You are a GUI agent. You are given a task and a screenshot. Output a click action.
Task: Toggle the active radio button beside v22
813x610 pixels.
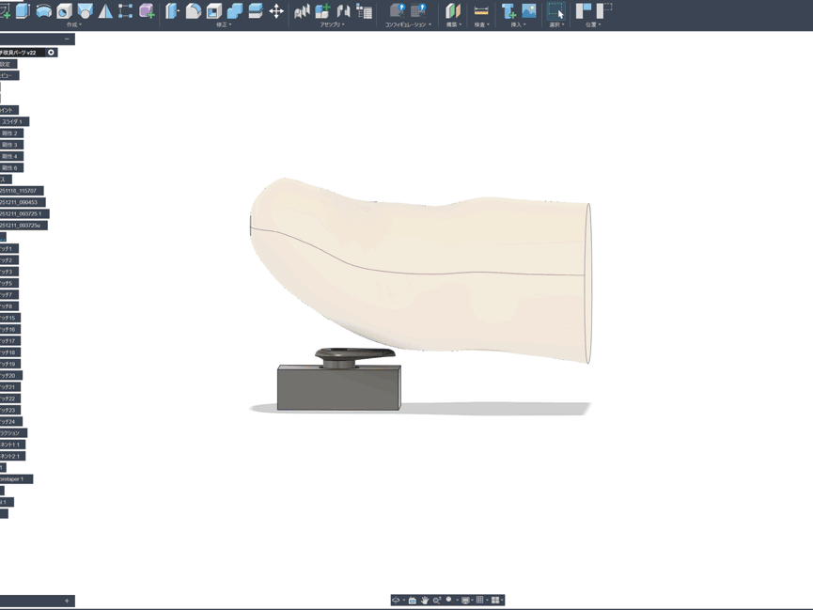[52, 53]
